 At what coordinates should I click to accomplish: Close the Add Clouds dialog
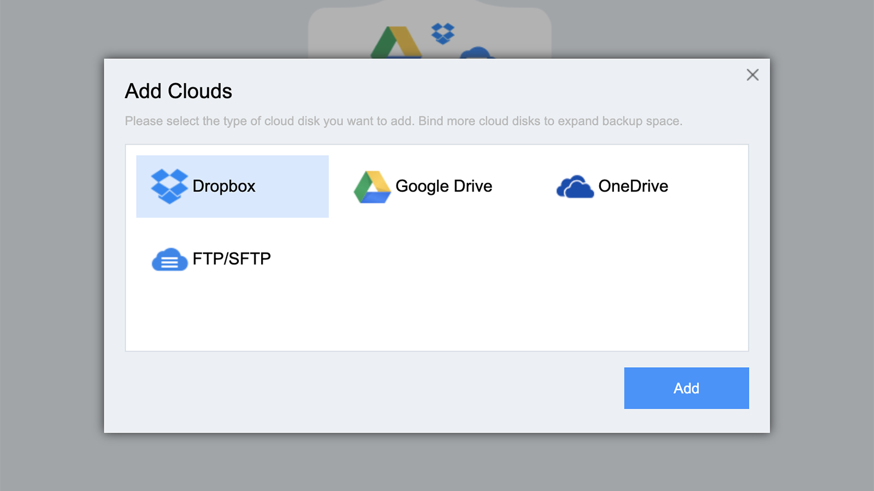pyautogui.click(x=753, y=75)
